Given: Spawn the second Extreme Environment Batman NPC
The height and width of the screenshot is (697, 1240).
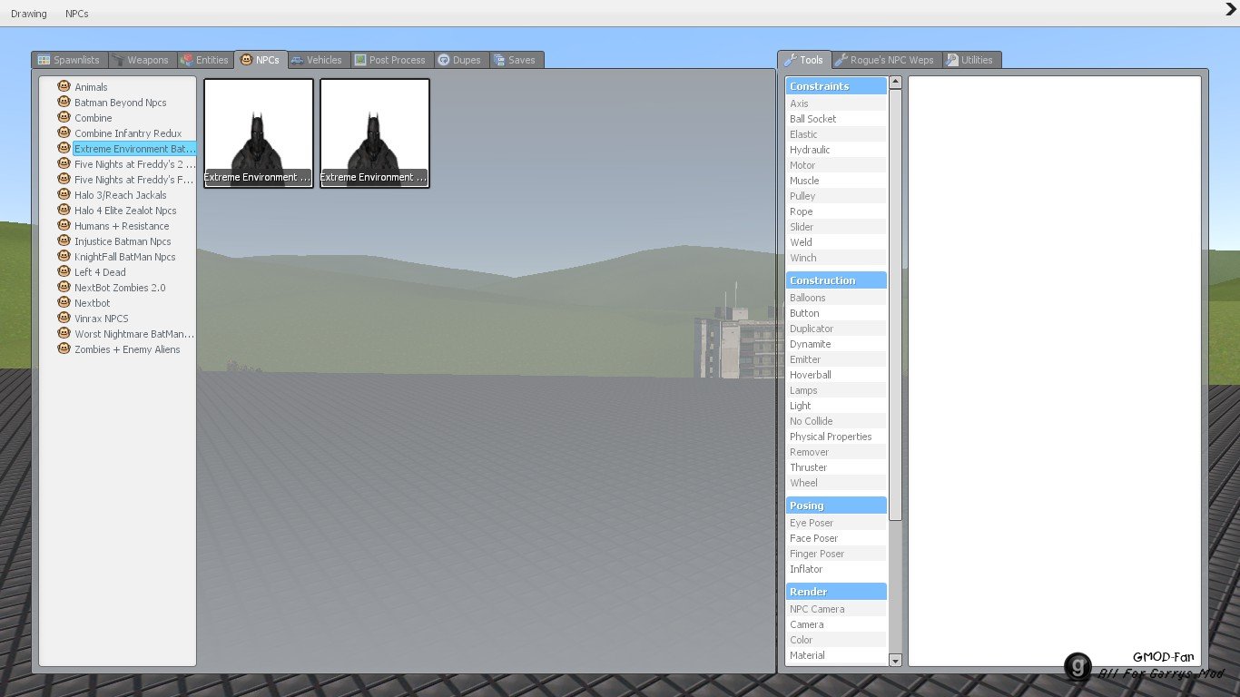Looking at the screenshot, I should point(375,133).
